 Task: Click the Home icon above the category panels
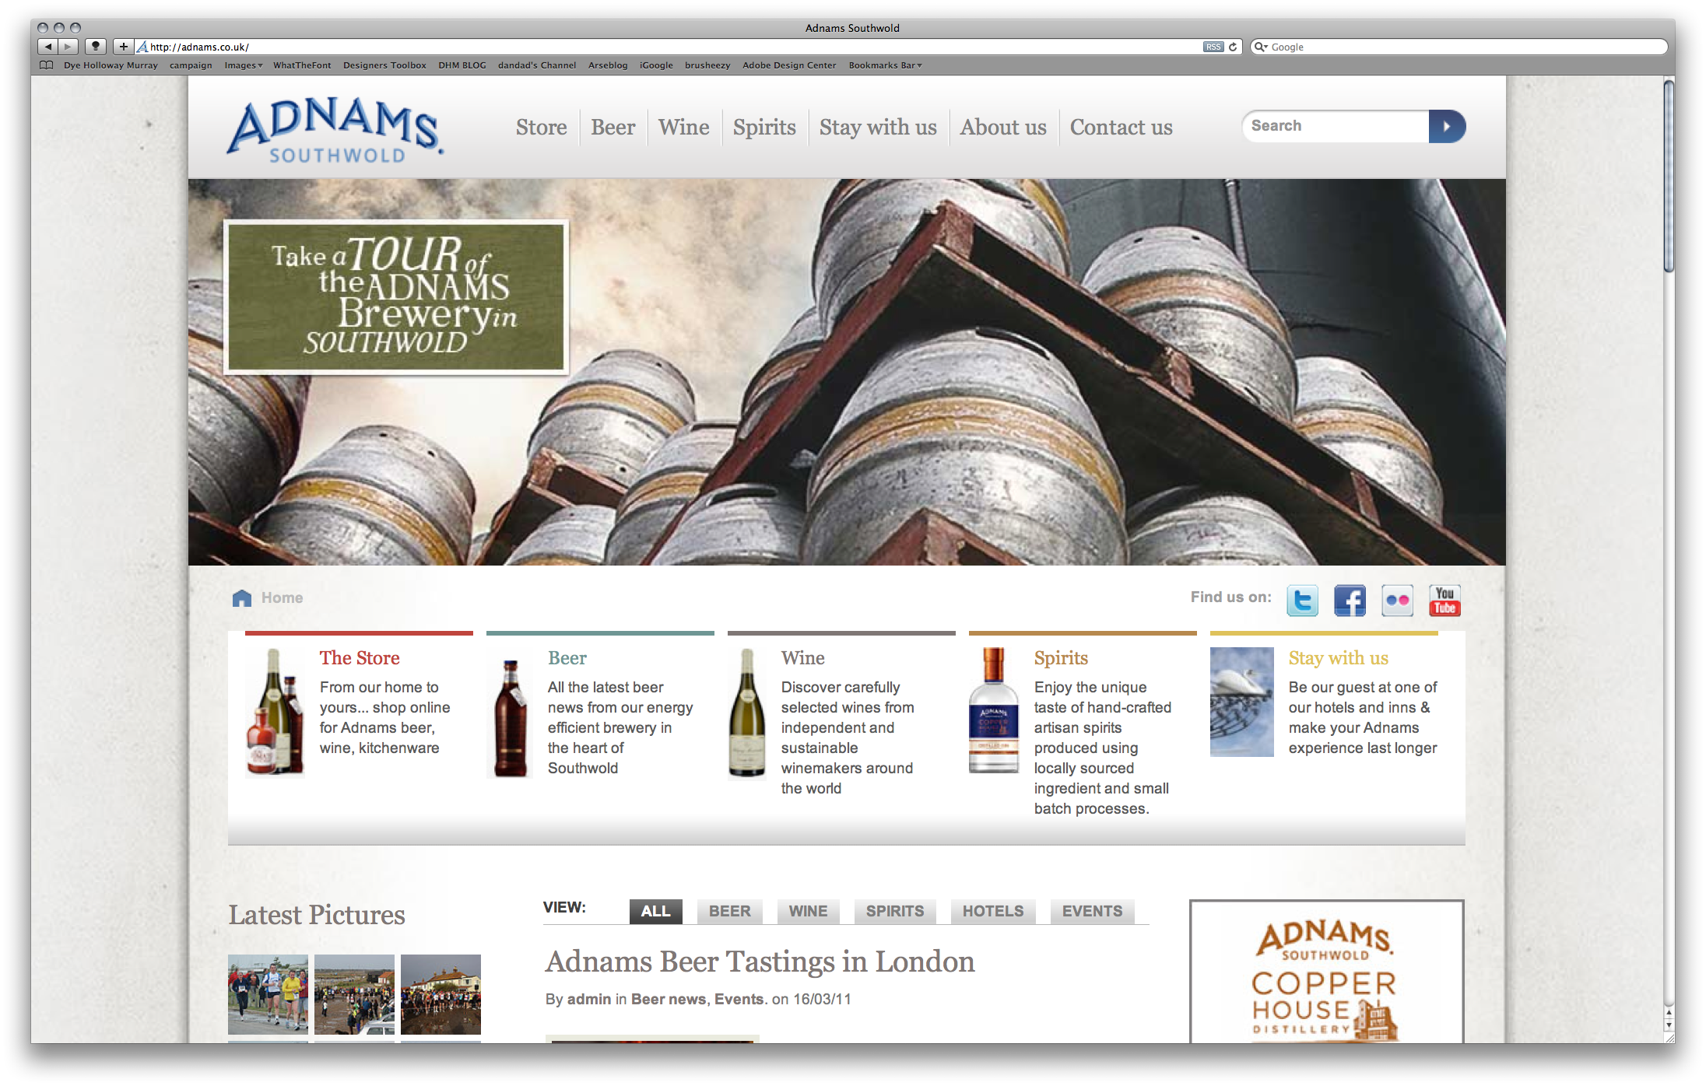pyautogui.click(x=241, y=597)
